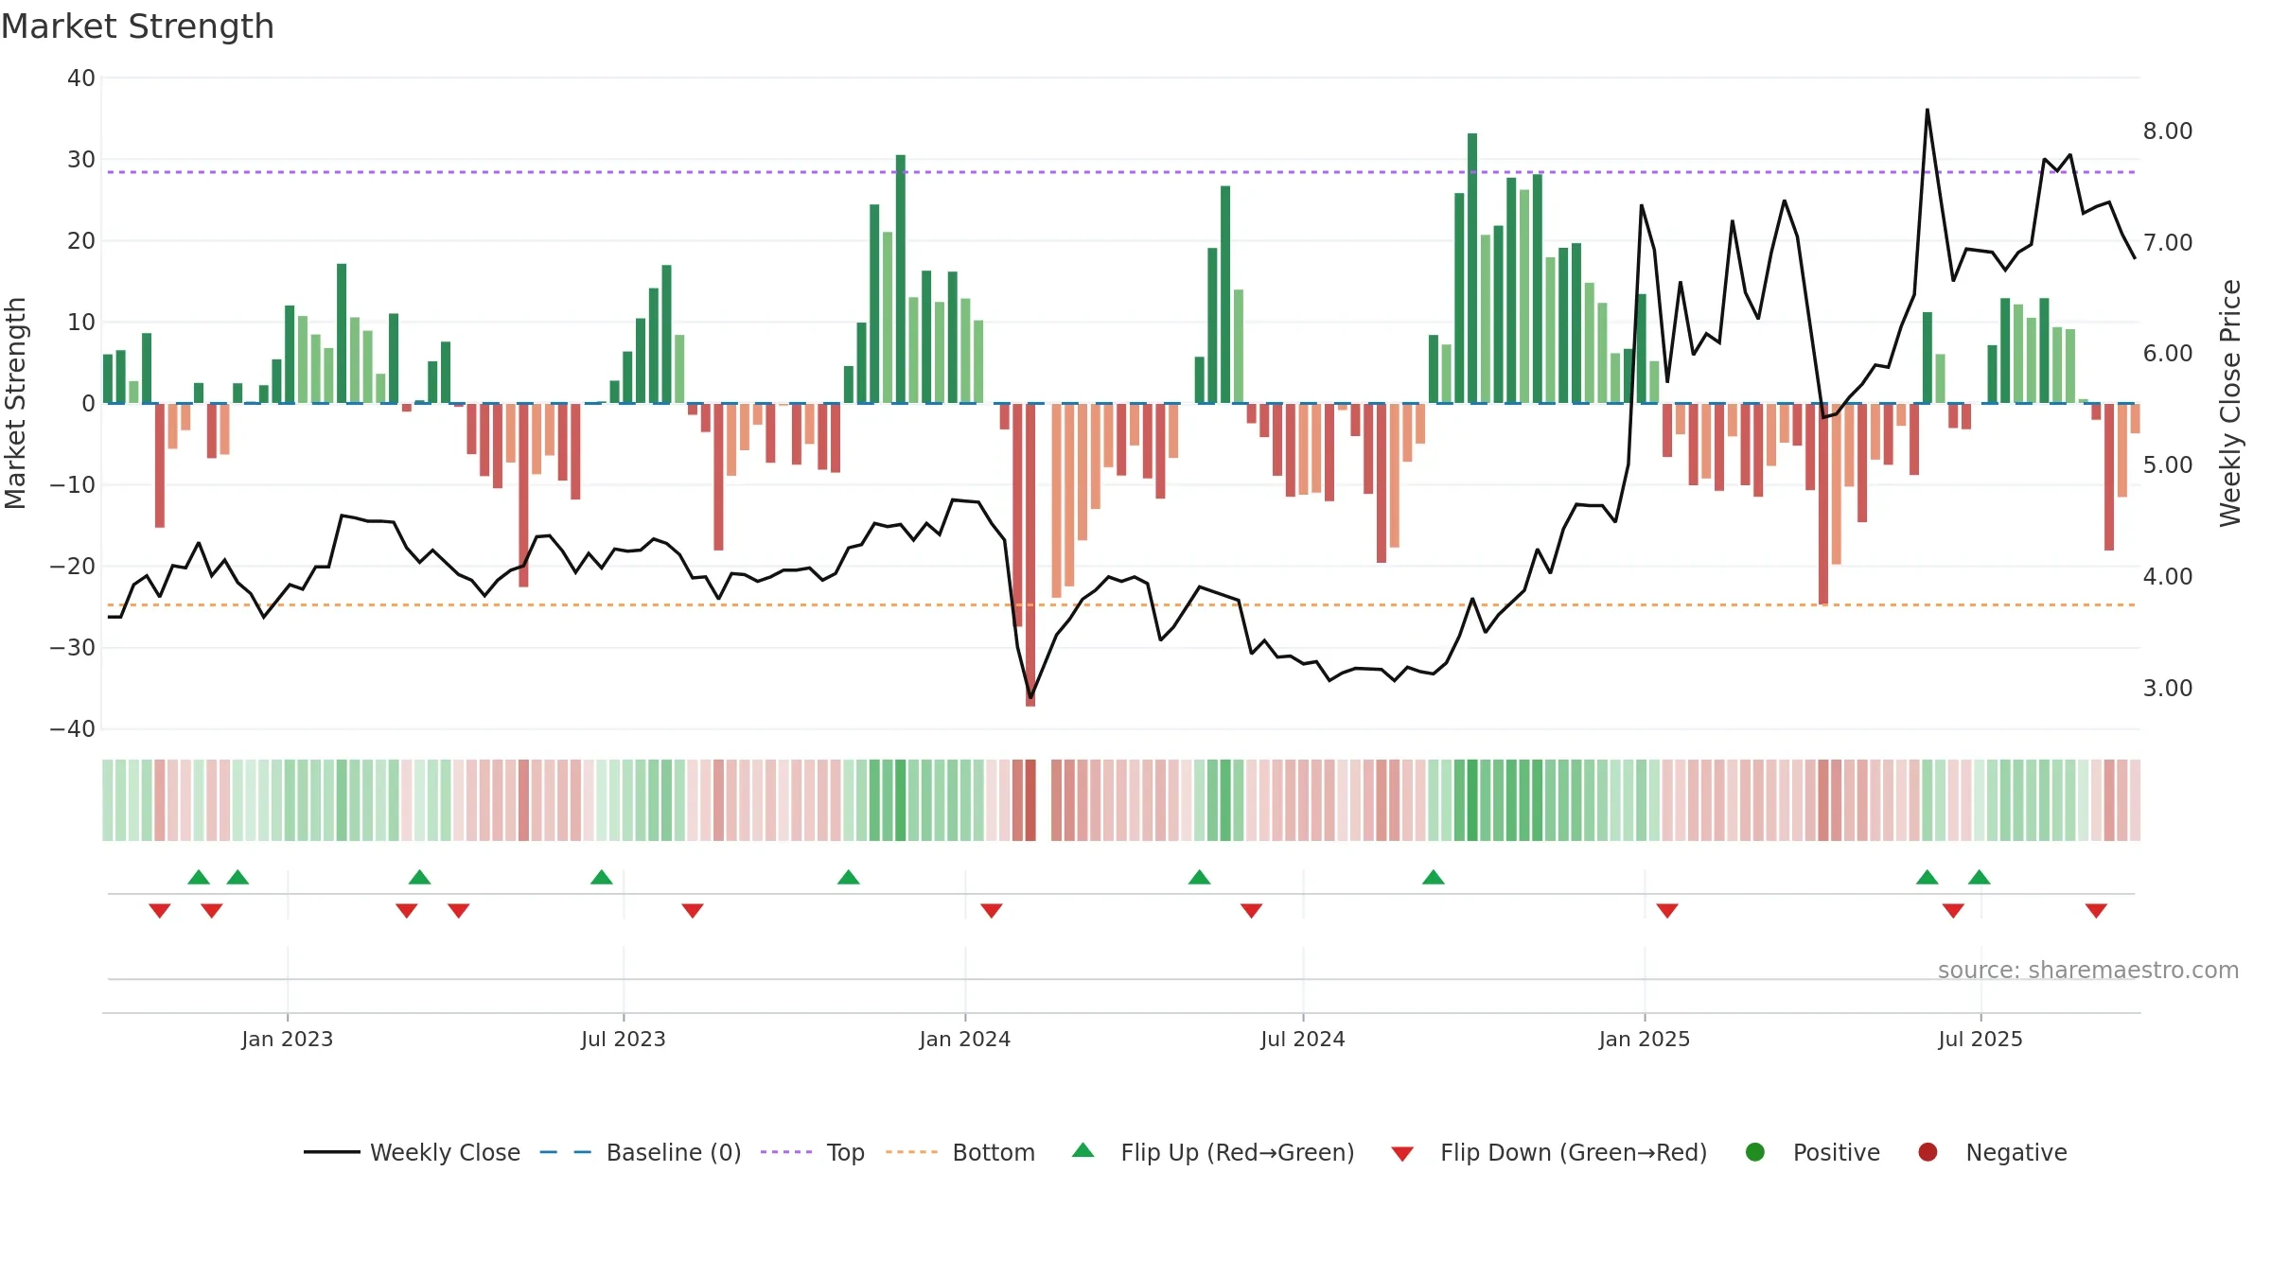Click the Weekly Close Price axis title
The image size is (2271, 1277).
[x=2230, y=403]
